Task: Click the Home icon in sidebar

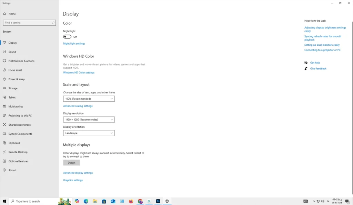Action: point(4,14)
